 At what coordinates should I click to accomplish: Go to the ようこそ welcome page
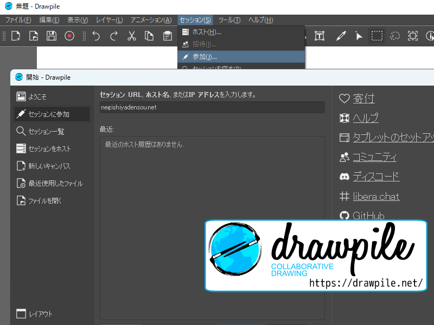point(52,96)
